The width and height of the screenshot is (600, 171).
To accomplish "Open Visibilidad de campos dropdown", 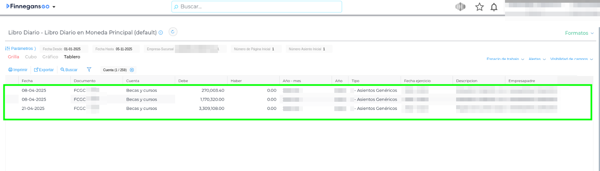I will pyautogui.click(x=571, y=59).
